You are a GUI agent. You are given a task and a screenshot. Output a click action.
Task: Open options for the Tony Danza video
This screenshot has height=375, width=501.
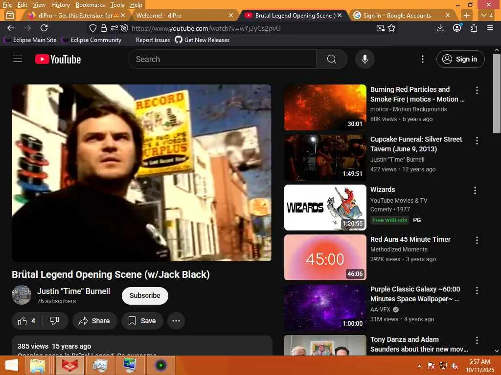pos(477,340)
